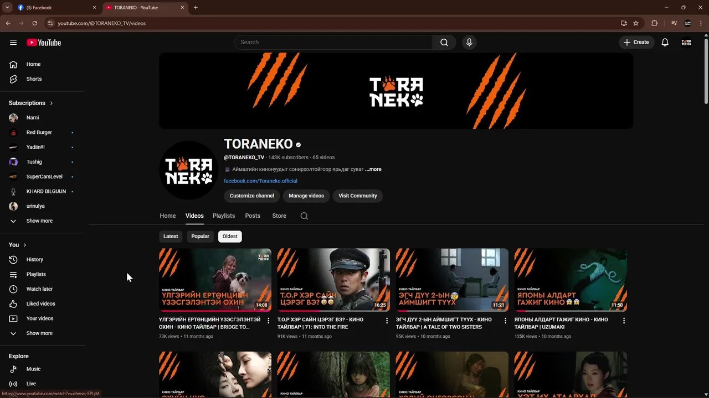The height and width of the screenshot is (398, 709).
Task: Reload the page in browser toolbar
Action: 34,23
